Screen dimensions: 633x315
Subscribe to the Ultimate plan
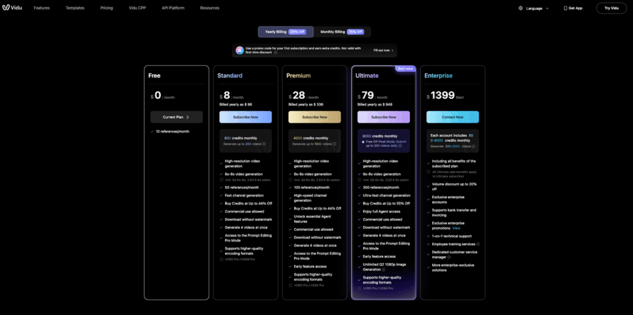383,117
